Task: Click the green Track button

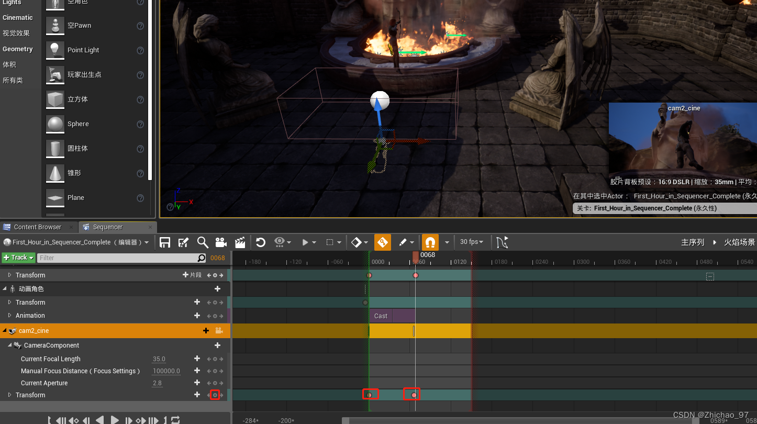Action: coord(18,258)
